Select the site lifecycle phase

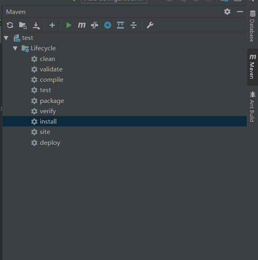pos(124,132)
